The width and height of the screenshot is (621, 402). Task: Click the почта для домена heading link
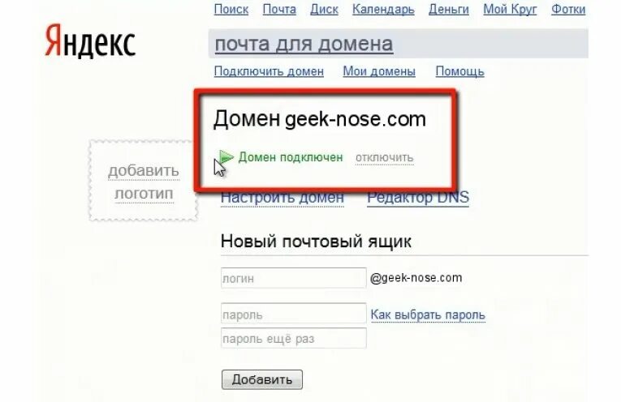(x=304, y=44)
